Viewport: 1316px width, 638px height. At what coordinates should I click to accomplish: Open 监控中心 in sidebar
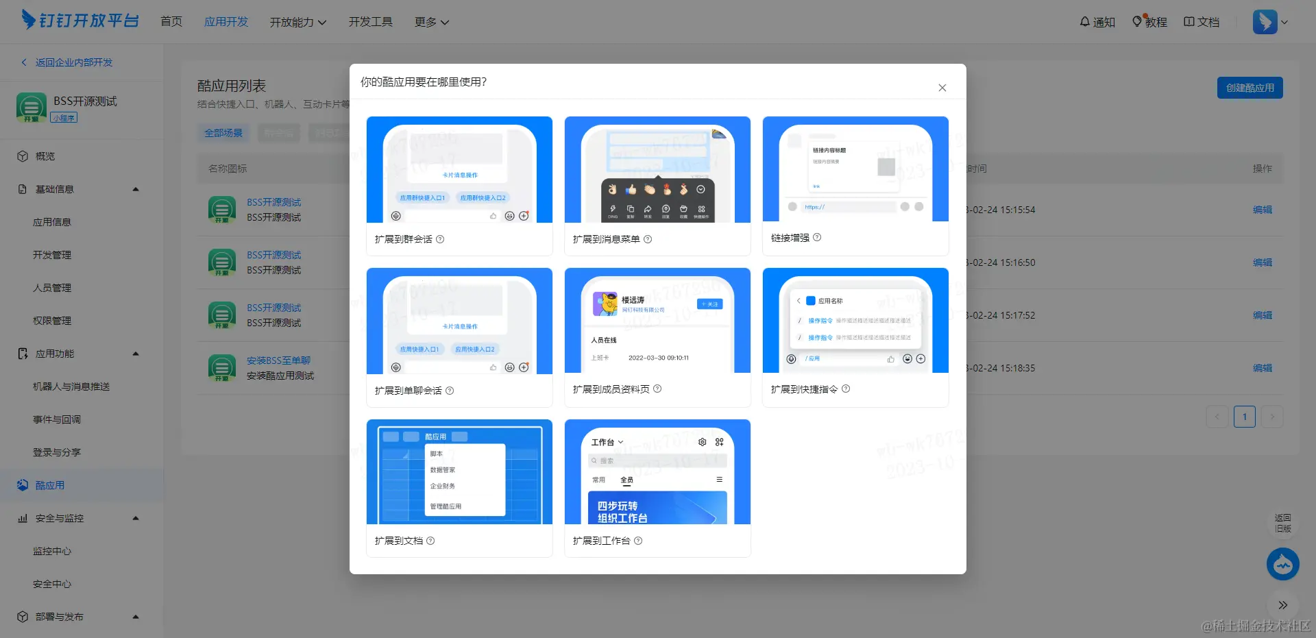point(52,551)
